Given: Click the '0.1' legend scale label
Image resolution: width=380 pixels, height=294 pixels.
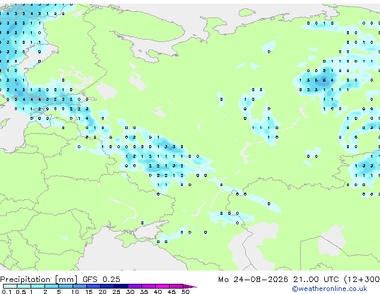Looking at the screenshot, I should [7, 292].
